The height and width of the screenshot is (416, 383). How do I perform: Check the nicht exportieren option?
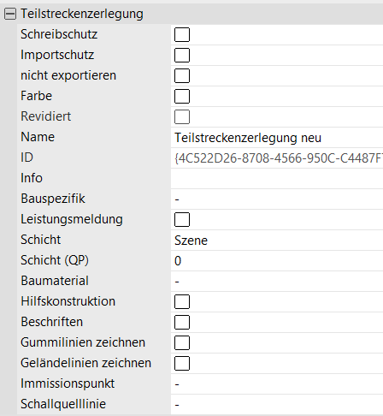(x=182, y=75)
